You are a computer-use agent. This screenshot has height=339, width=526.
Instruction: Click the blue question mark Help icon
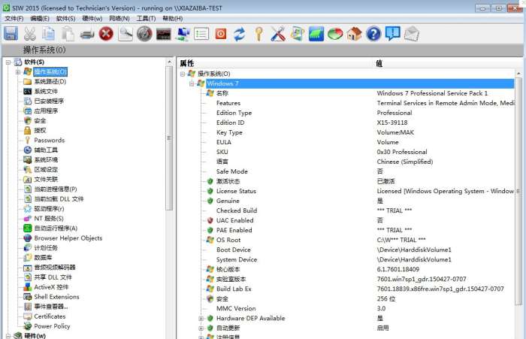point(373,34)
